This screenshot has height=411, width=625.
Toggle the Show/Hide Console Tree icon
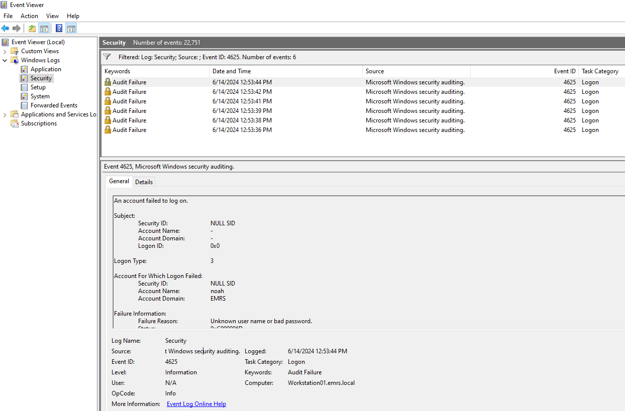(44, 28)
